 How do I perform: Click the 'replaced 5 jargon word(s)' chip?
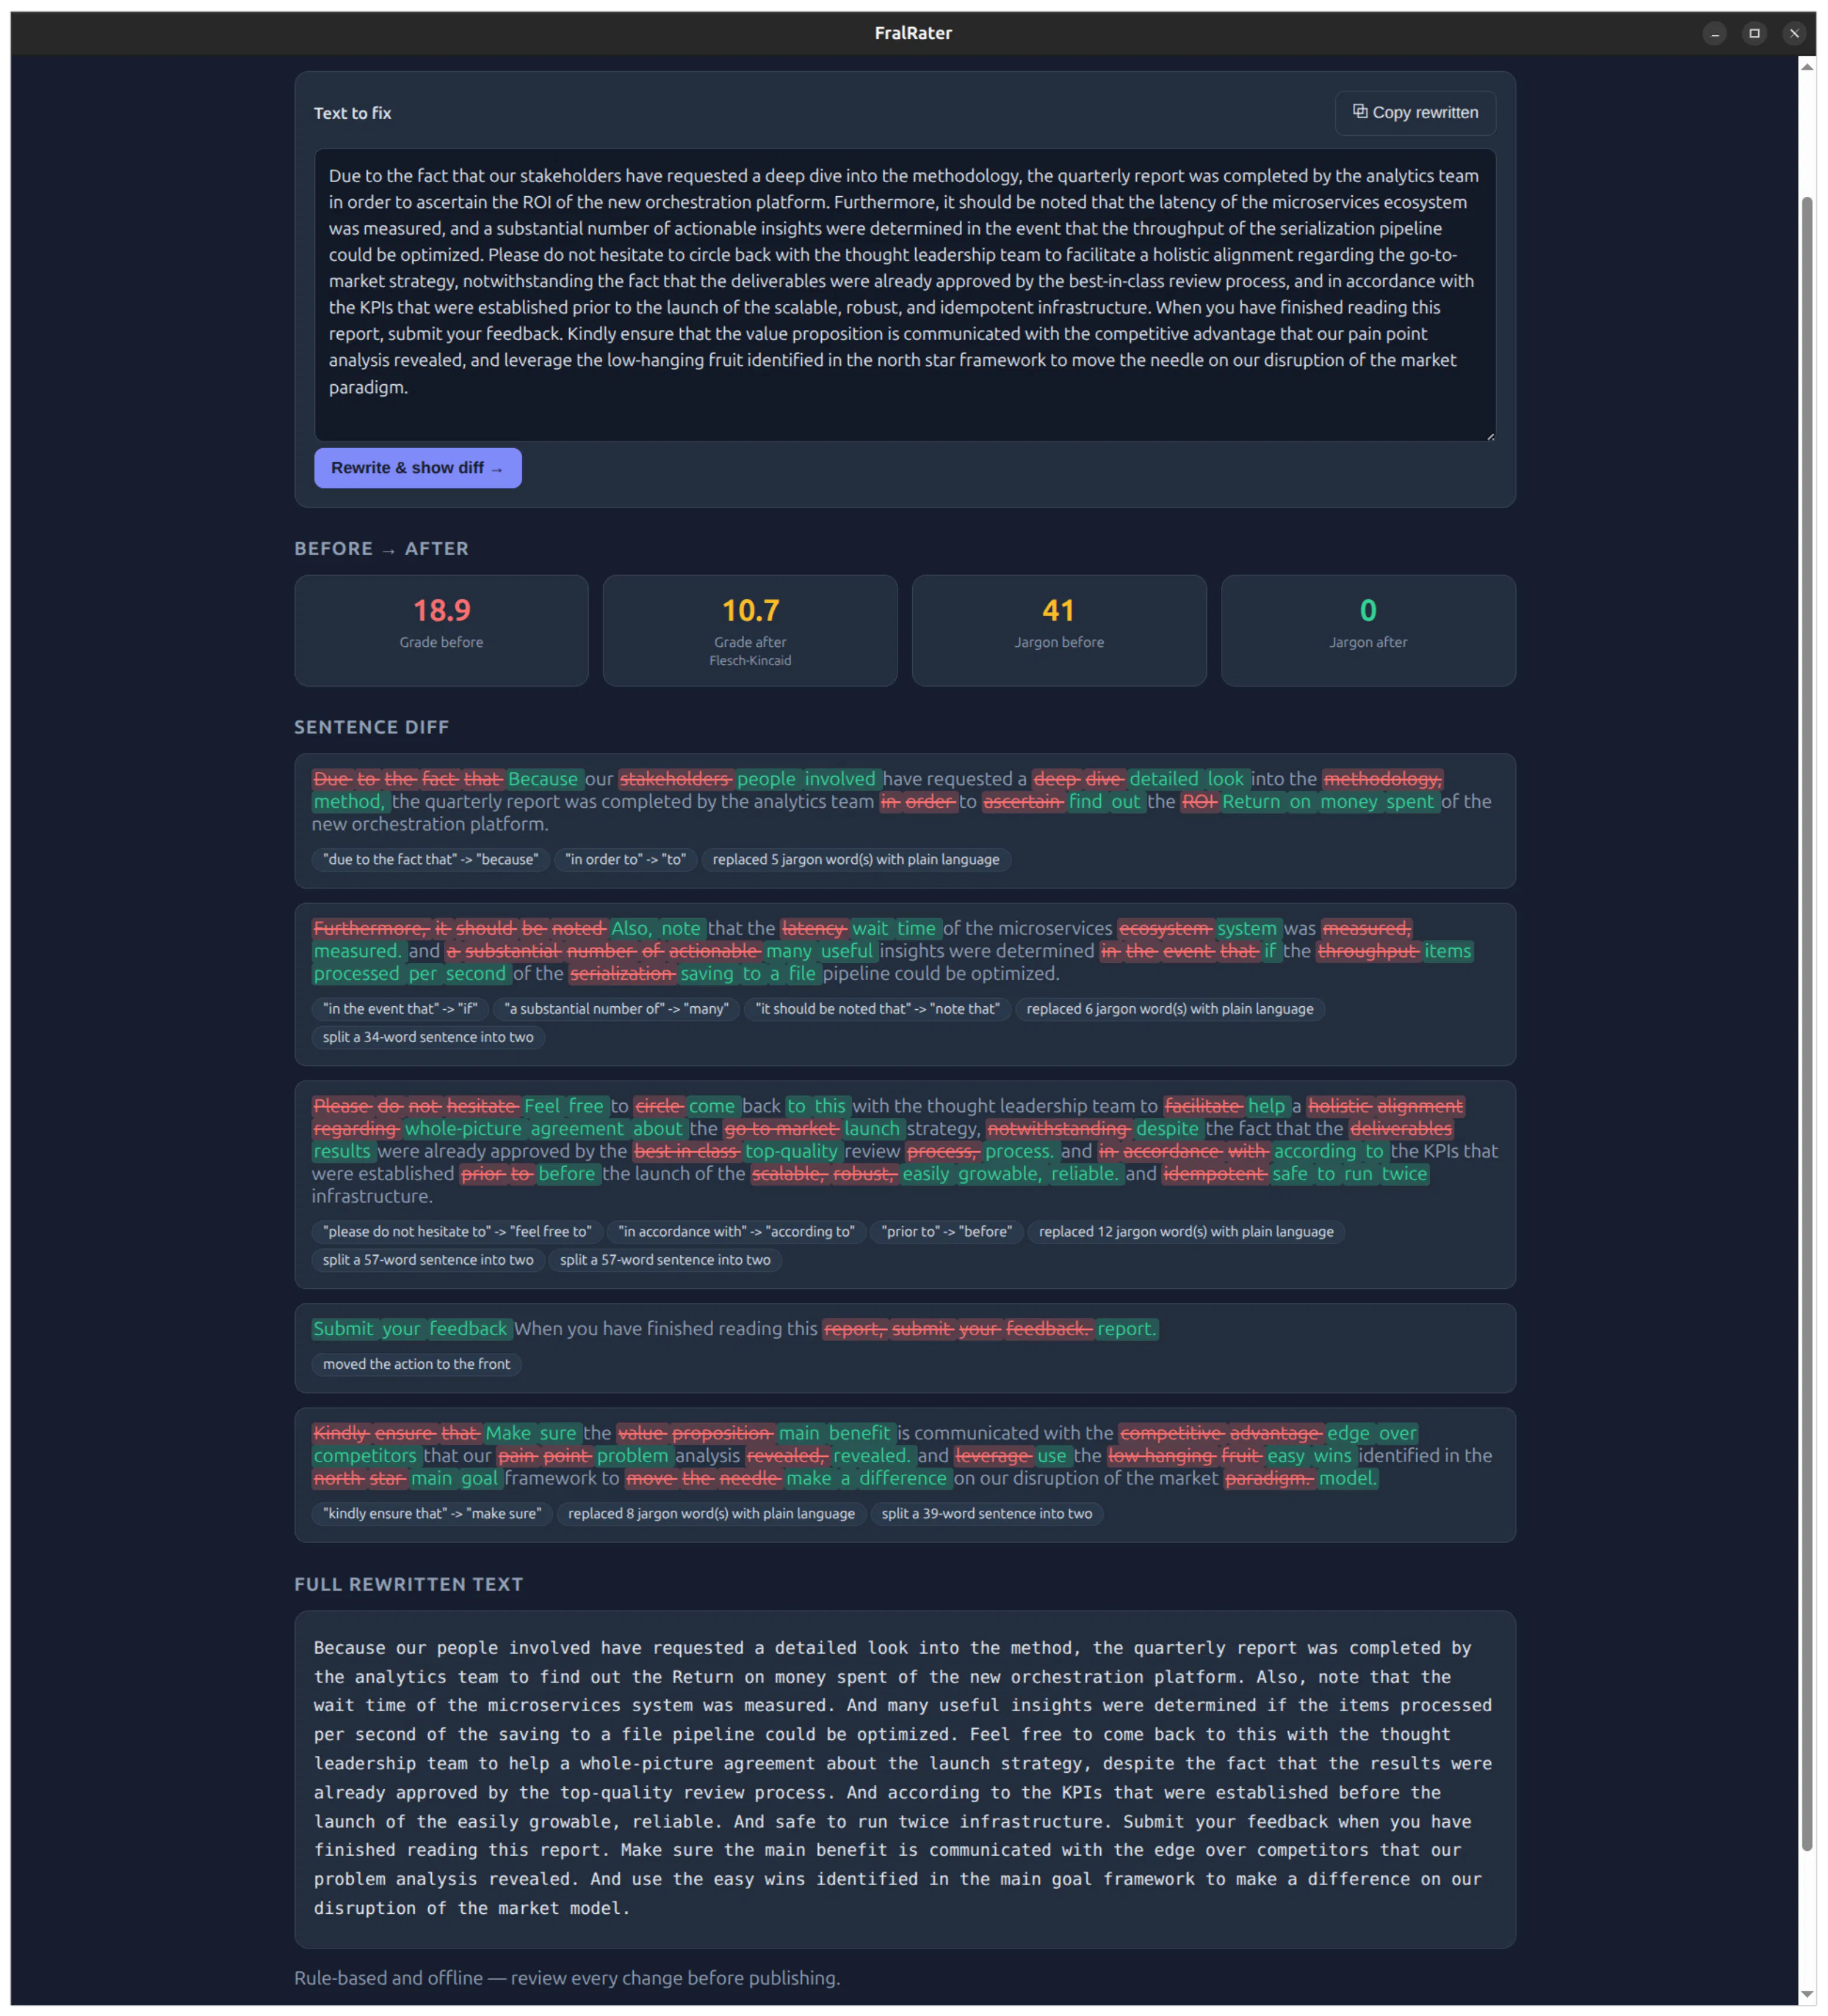pyautogui.click(x=856, y=859)
